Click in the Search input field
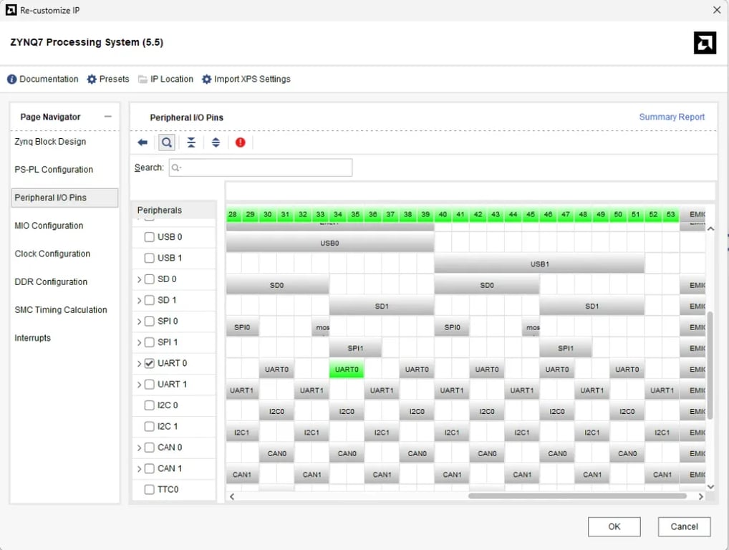This screenshot has height=550, width=729. [x=261, y=168]
